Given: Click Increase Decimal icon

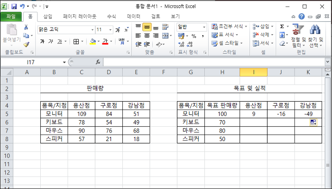Looking at the screenshot, I should (x=181, y=44).
